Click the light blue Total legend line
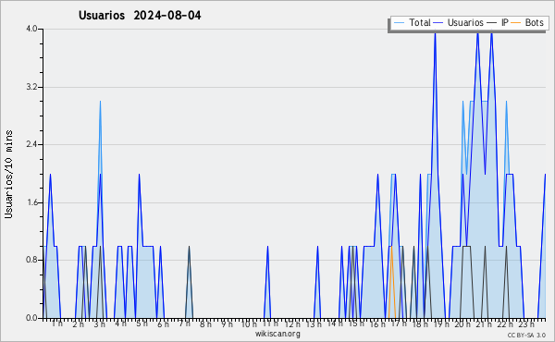The image size is (555, 342). 399,23
